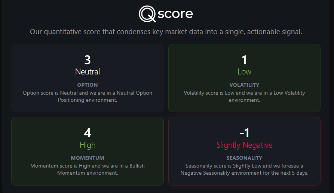Click the VOLATILITY heading text
Image resolution: width=334 pixels, height=193 pixels.
point(244,85)
